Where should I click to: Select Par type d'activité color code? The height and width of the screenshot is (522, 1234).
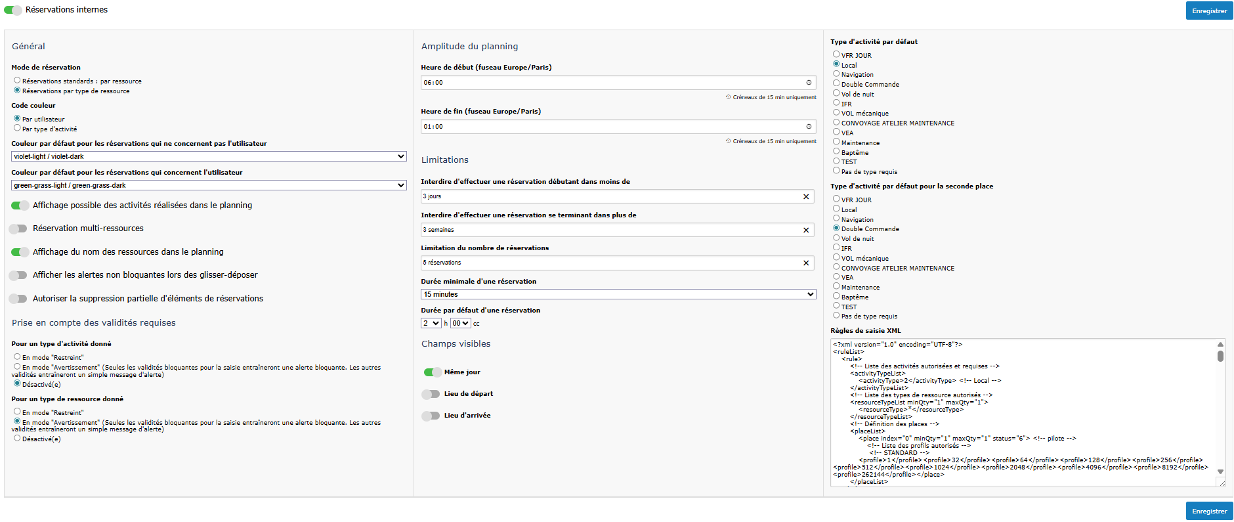pyautogui.click(x=17, y=128)
